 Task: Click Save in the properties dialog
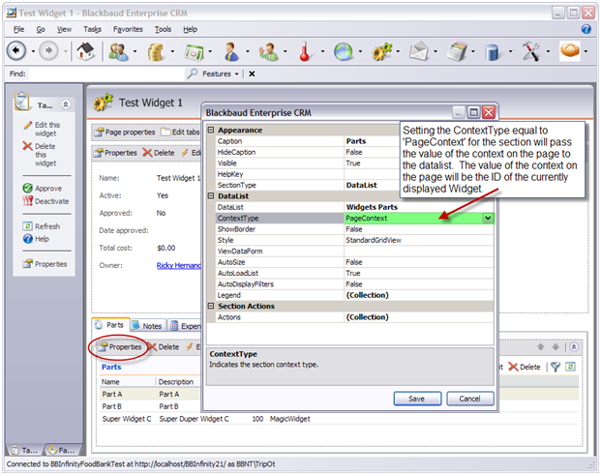417,399
